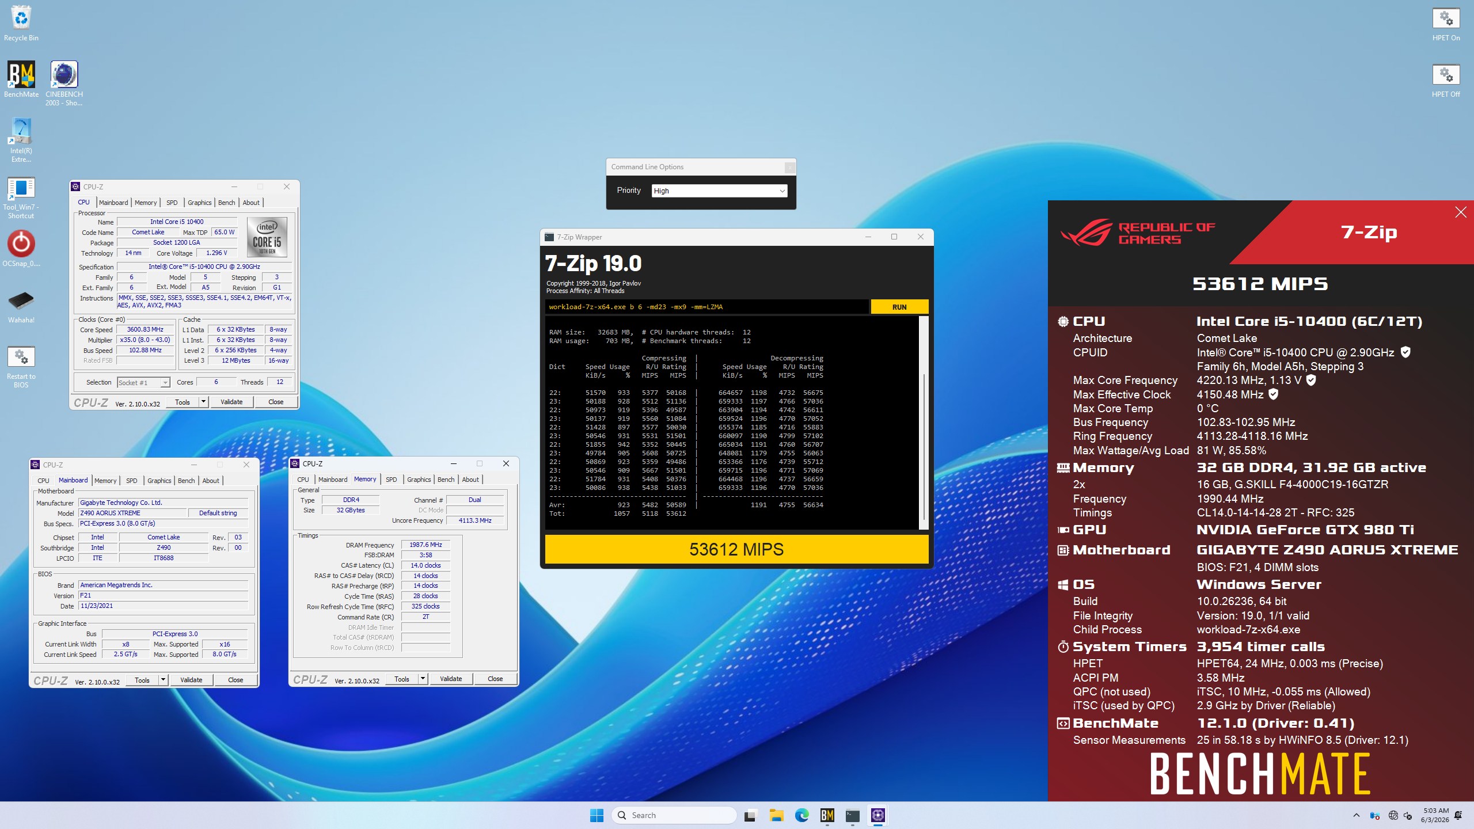The width and height of the screenshot is (1474, 829).
Task: Expand Tools dropdown arrow in CPU window
Action: (203, 402)
